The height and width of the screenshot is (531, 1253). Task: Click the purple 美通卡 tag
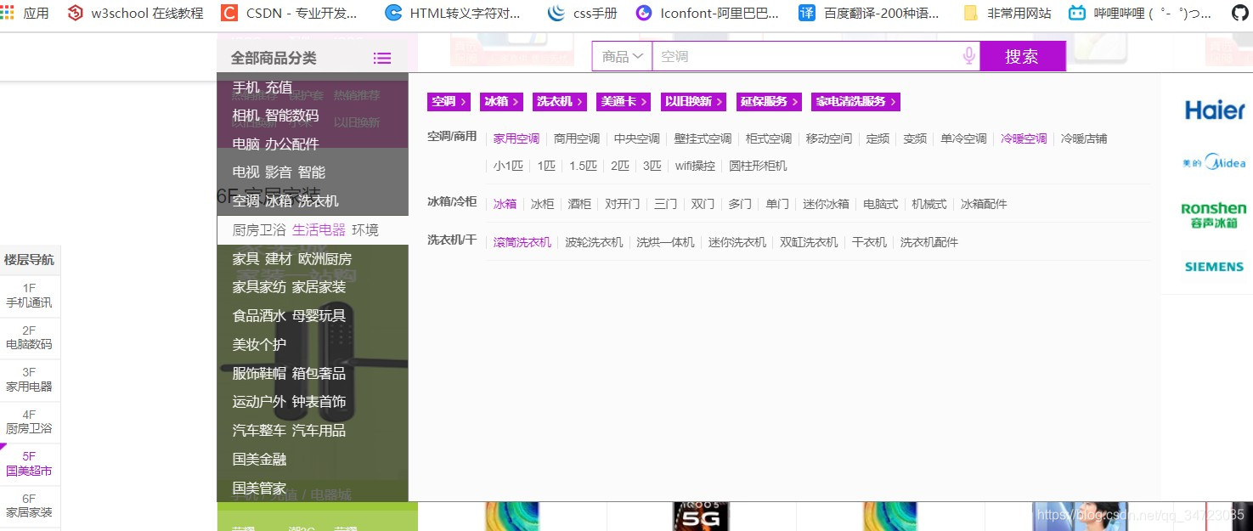[x=624, y=102]
